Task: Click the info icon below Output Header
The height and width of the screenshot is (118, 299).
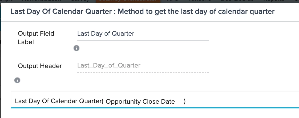Action: coord(17,80)
